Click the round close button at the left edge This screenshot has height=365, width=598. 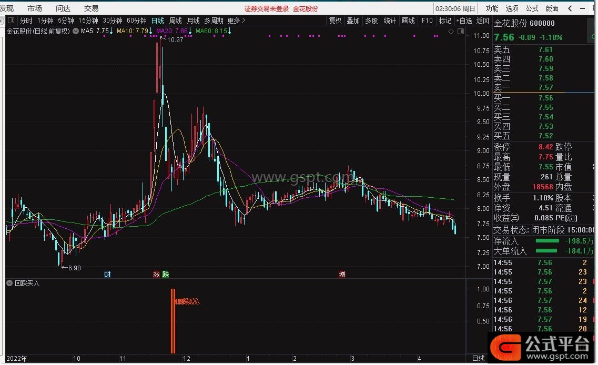click(x=2, y=21)
